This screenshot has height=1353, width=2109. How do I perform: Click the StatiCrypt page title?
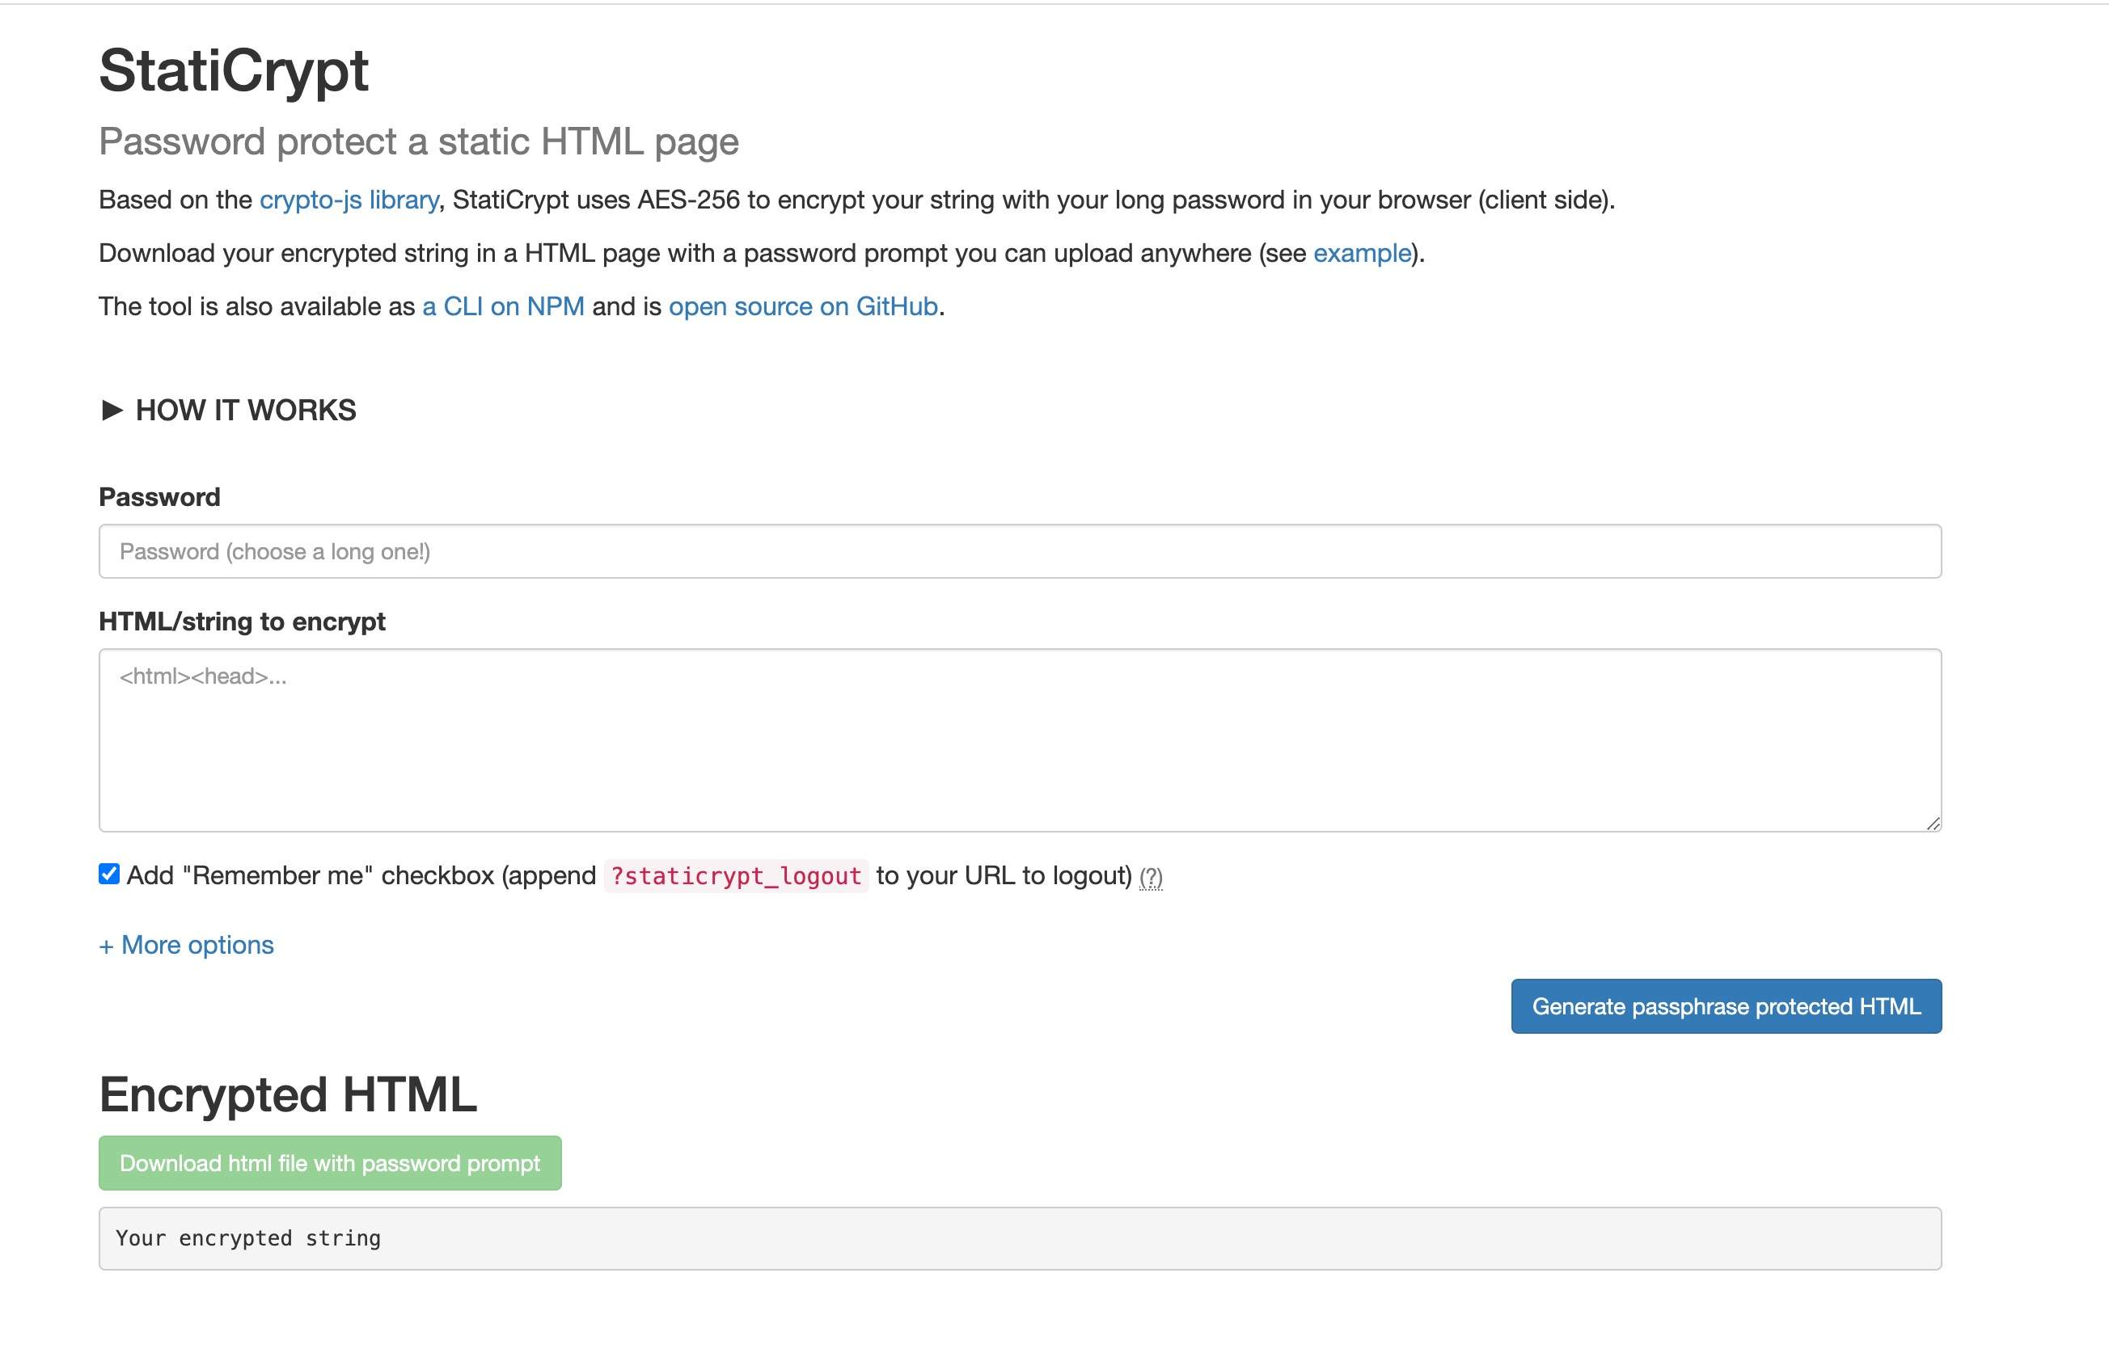233,70
